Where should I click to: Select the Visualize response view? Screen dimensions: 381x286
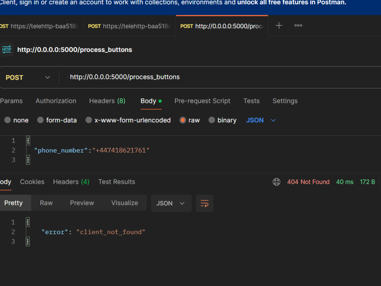125,203
